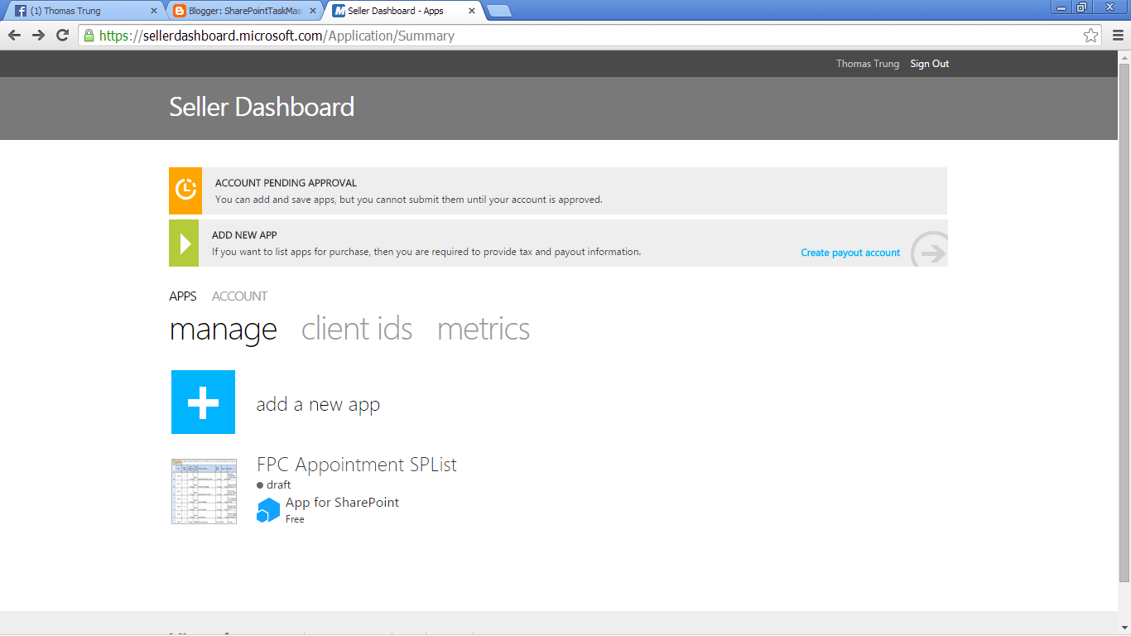Reload the page with the refresh icon
This screenshot has width=1131, height=636.
(x=62, y=35)
